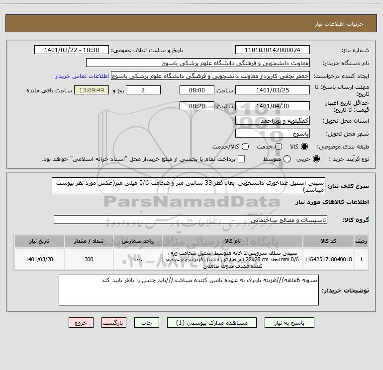Click the price validity date field 1401/04/30
Screen dimensions: 383x370
pyautogui.click(x=273, y=106)
